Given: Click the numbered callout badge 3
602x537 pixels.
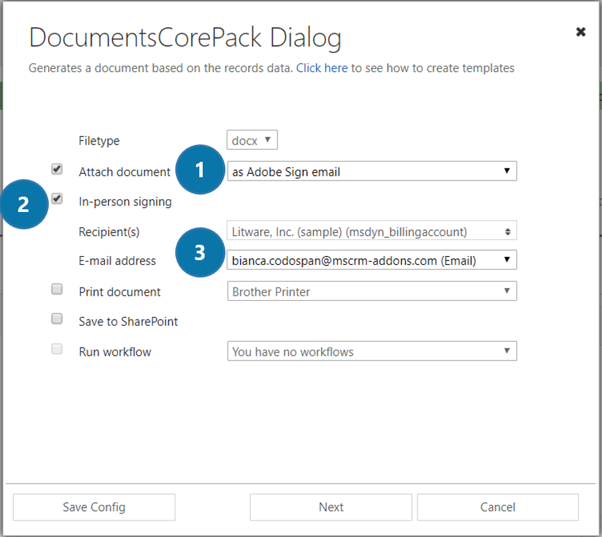Looking at the screenshot, I should point(199,253).
